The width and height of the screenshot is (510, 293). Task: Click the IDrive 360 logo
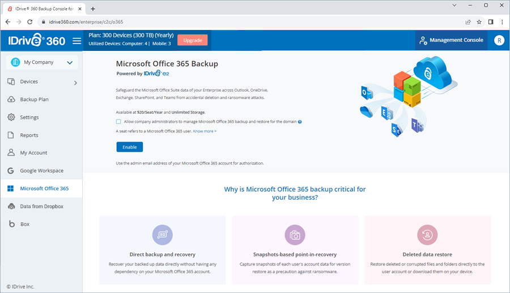tap(36, 40)
